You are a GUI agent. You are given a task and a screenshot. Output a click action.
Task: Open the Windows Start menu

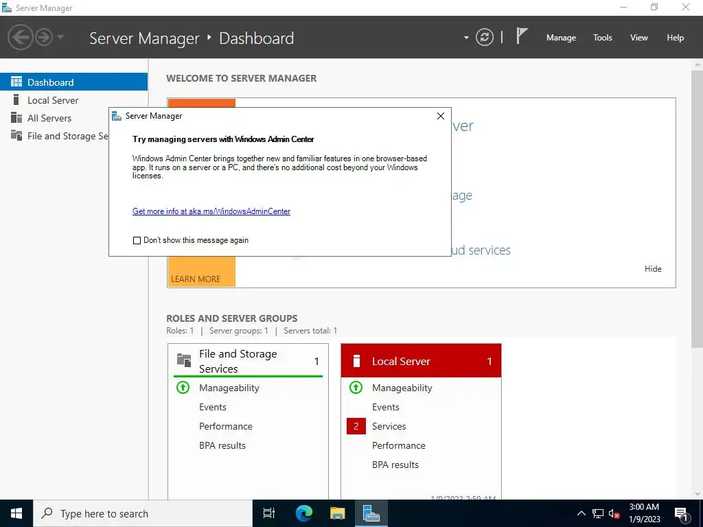click(x=16, y=513)
